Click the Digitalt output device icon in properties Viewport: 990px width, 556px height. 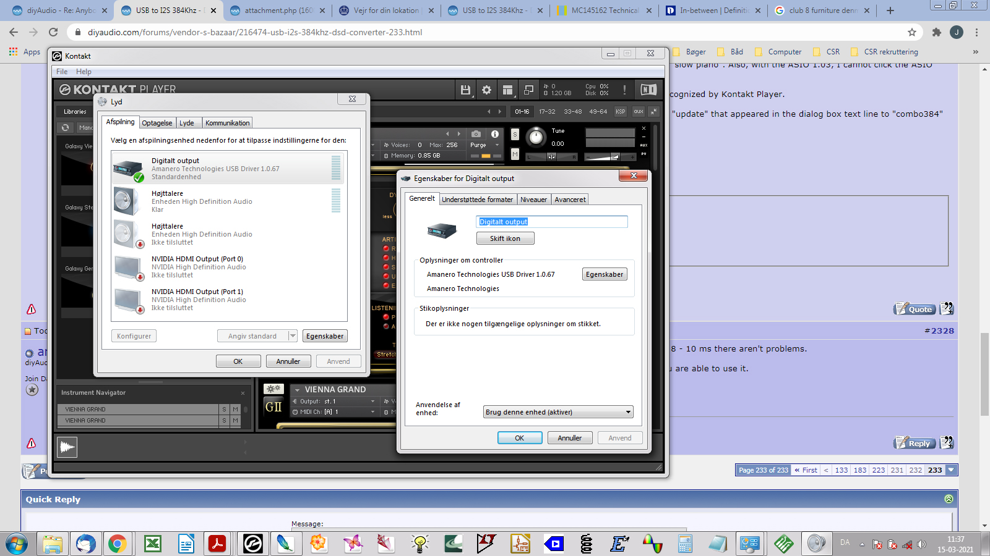click(x=442, y=231)
